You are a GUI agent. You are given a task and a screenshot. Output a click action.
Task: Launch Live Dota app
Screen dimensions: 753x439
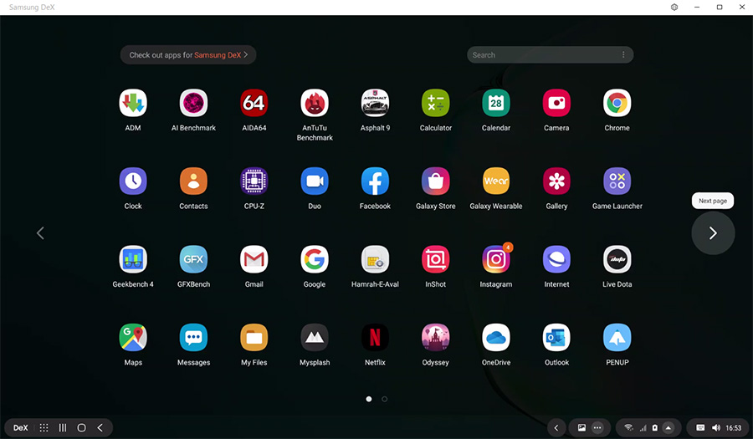pos(617,259)
